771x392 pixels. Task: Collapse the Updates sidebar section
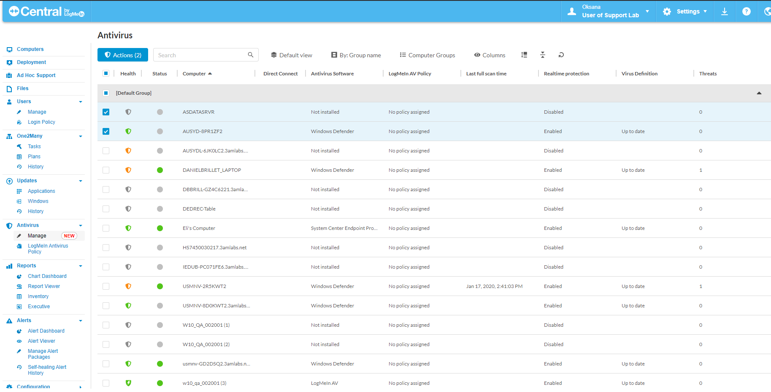click(81, 181)
